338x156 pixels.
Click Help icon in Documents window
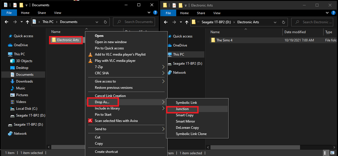155,12
